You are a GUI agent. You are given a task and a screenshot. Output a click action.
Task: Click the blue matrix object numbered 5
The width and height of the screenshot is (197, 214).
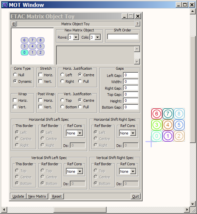pyautogui.click(x=179, y=125)
